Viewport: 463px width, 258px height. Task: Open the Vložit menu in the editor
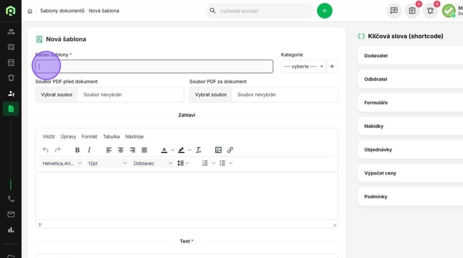tap(49, 137)
